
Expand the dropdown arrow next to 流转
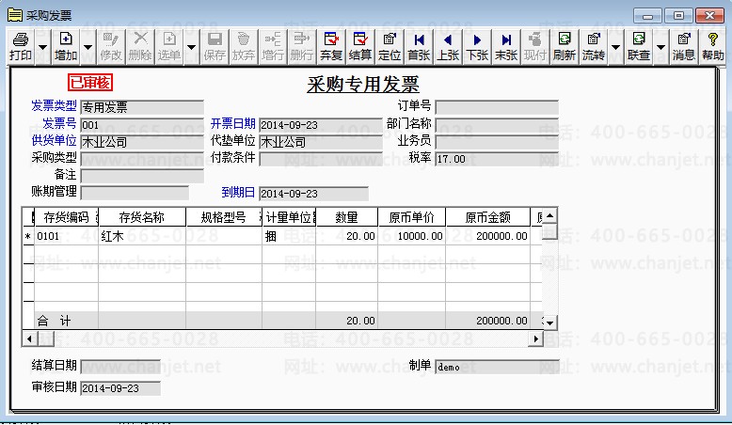pyautogui.click(x=615, y=47)
